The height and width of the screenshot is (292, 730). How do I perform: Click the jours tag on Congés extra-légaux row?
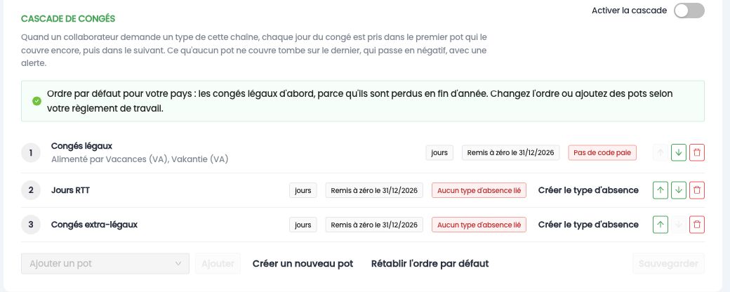tap(303, 225)
